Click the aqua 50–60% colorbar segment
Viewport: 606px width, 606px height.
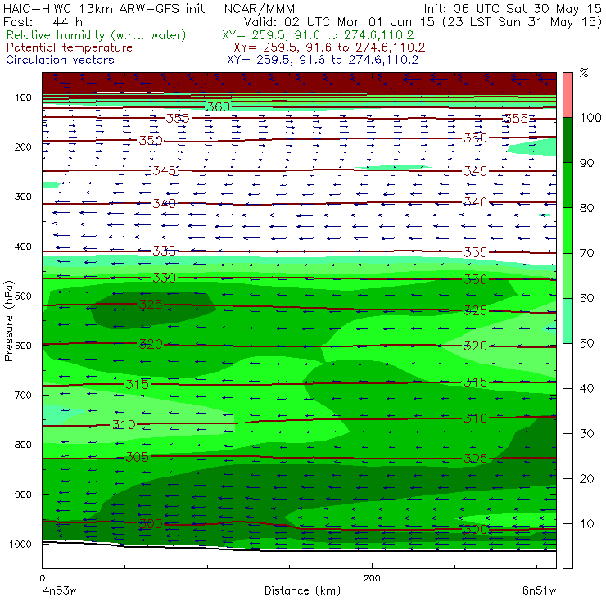pyautogui.click(x=568, y=320)
